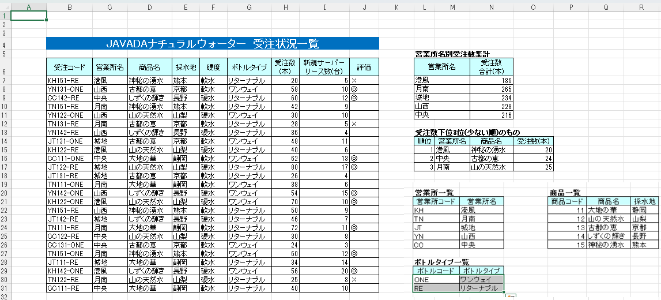Select column B header

click(x=69, y=7)
